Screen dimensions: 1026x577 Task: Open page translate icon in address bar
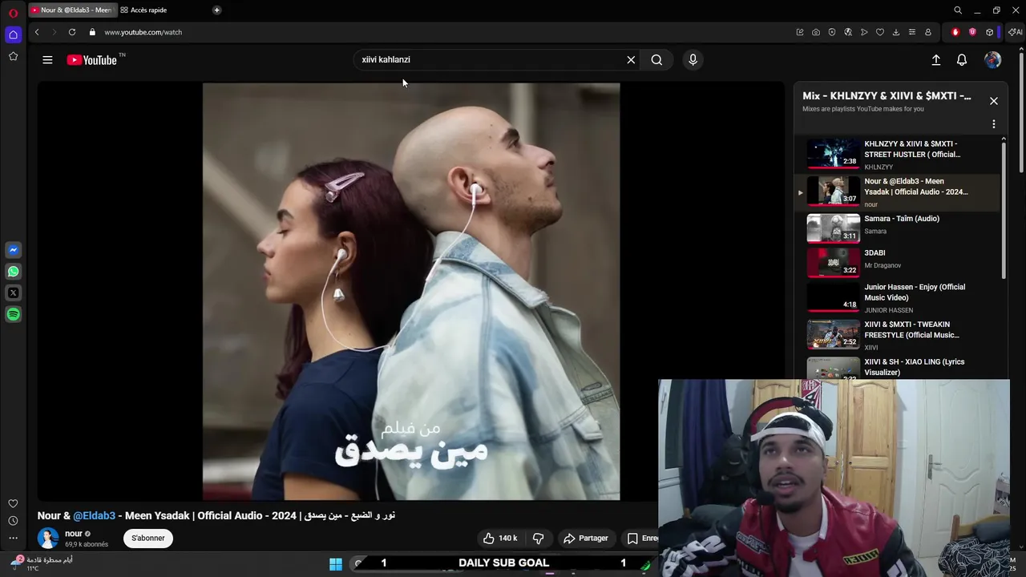848,32
